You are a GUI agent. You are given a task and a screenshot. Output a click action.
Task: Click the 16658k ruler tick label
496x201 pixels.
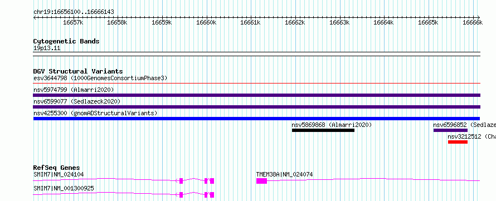coord(118,22)
